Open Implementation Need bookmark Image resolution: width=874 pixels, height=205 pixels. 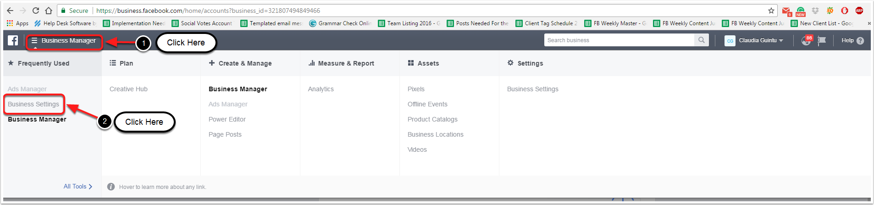(x=134, y=23)
